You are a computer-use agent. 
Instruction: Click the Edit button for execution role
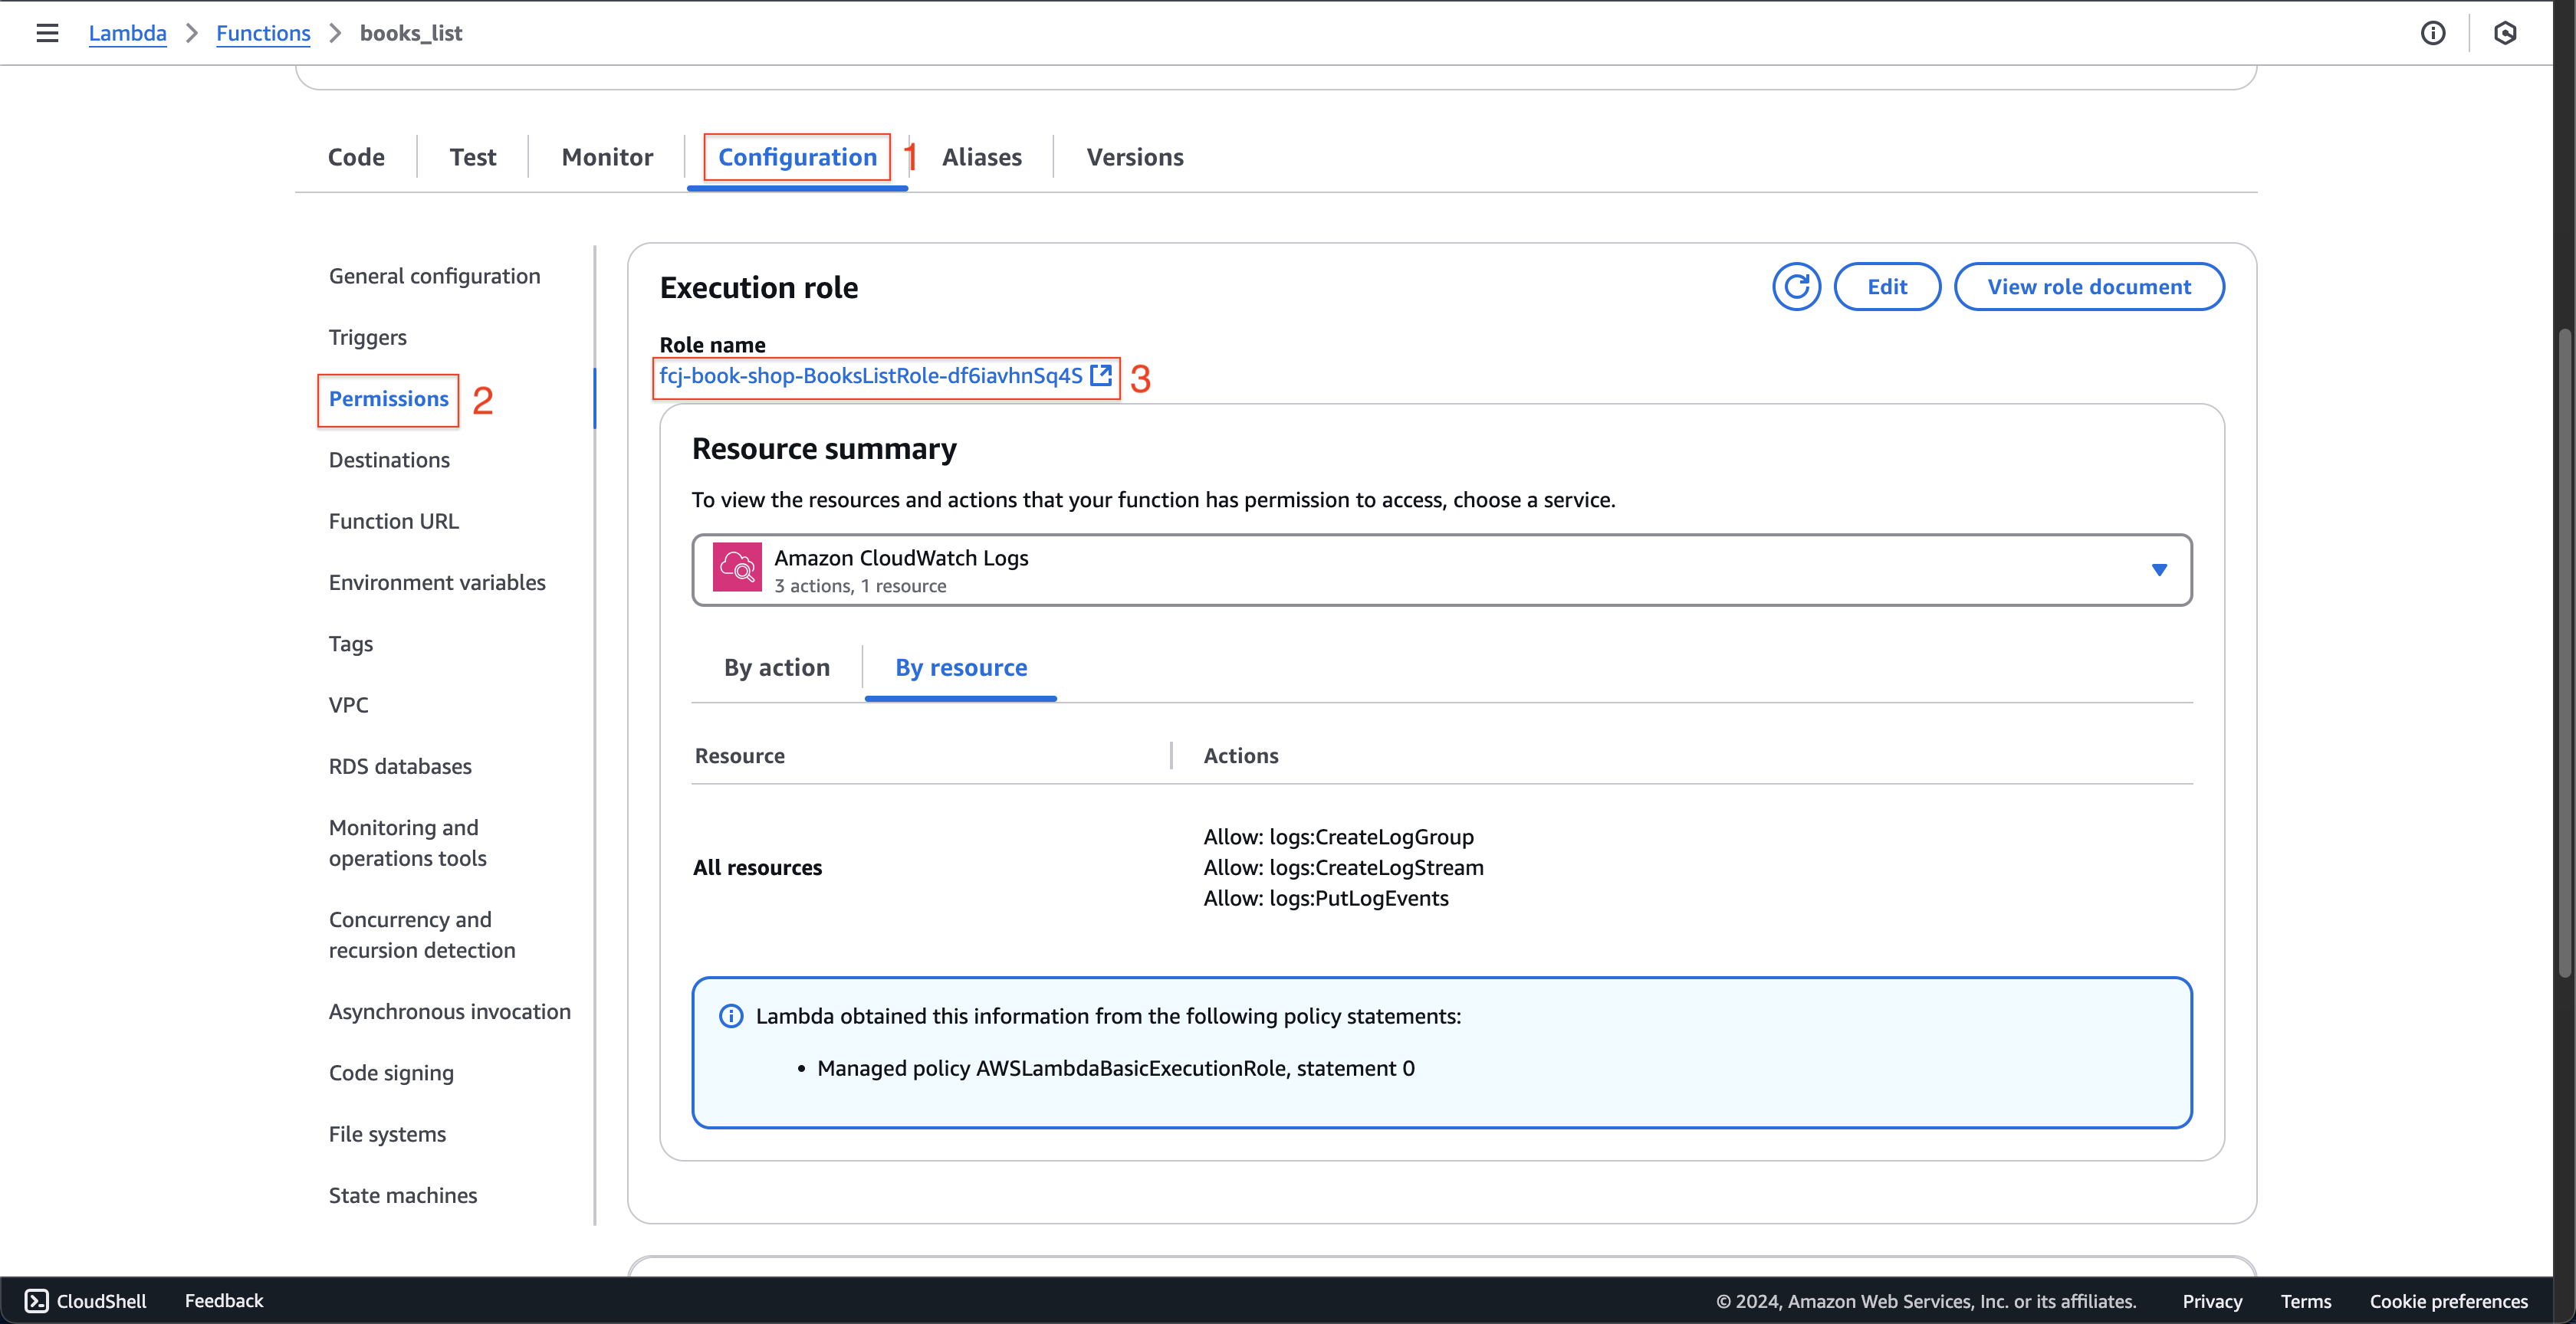tap(1887, 288)
